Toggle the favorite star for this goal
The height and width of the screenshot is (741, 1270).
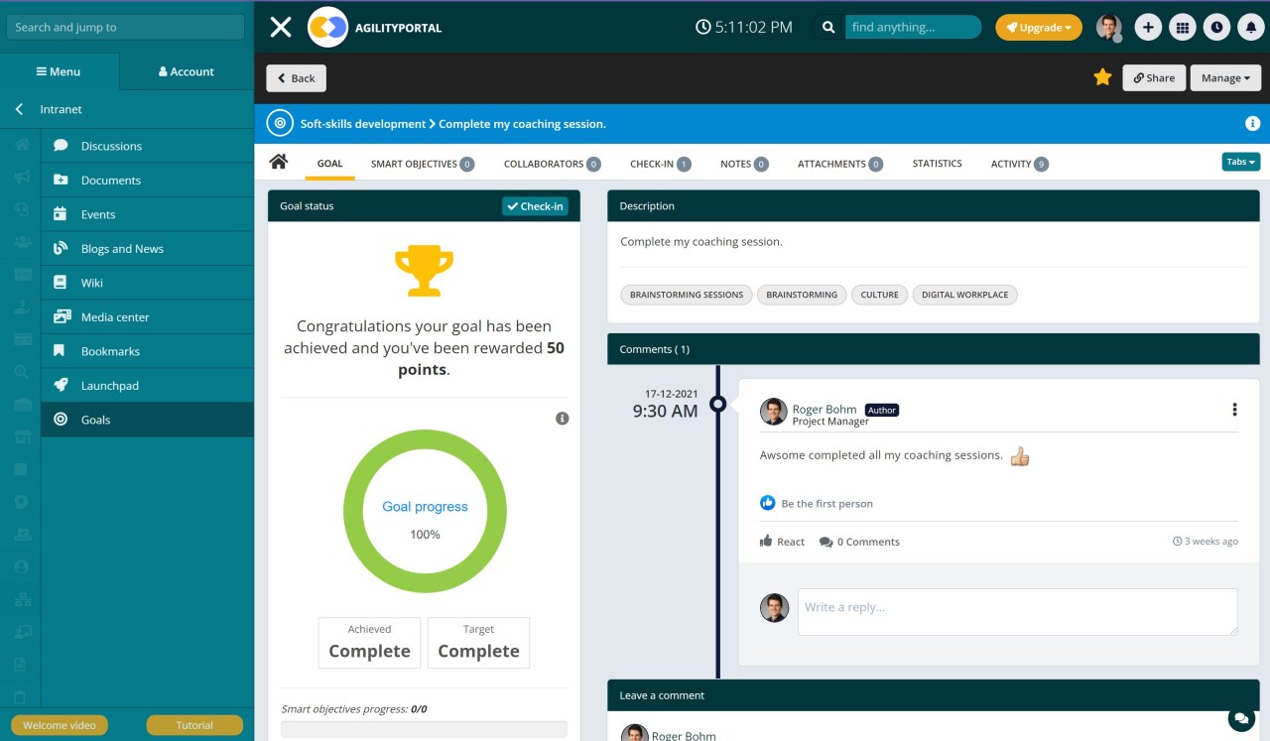click(1102, 75)
